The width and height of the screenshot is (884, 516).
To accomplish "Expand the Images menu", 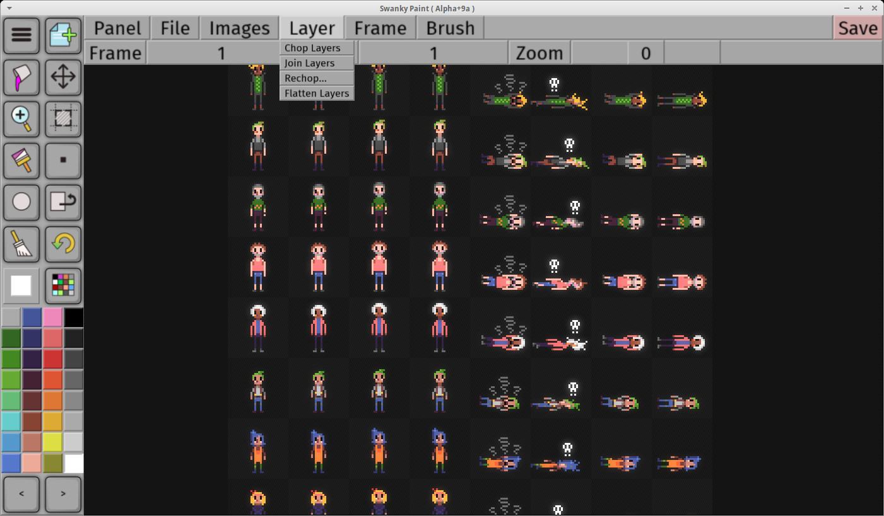I will (x=239, y=28).
